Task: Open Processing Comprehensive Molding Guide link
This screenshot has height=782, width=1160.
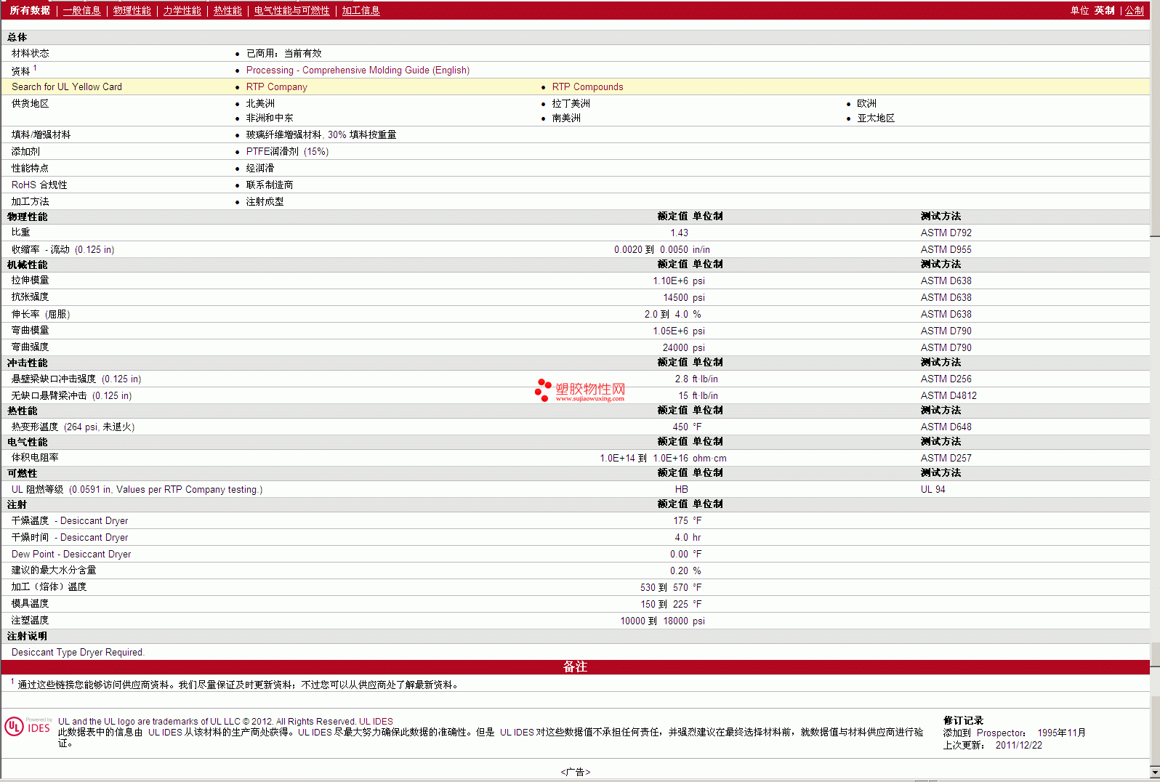Action: point(358,70)
